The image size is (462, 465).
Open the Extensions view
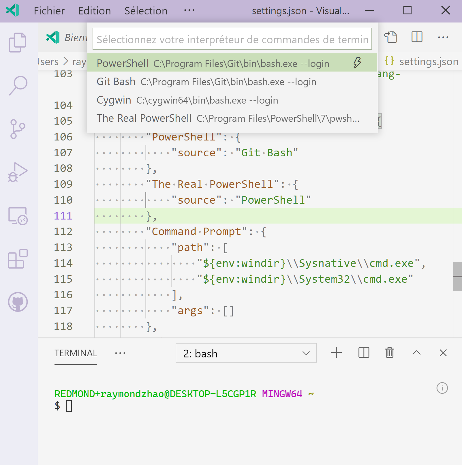point(18,259)
